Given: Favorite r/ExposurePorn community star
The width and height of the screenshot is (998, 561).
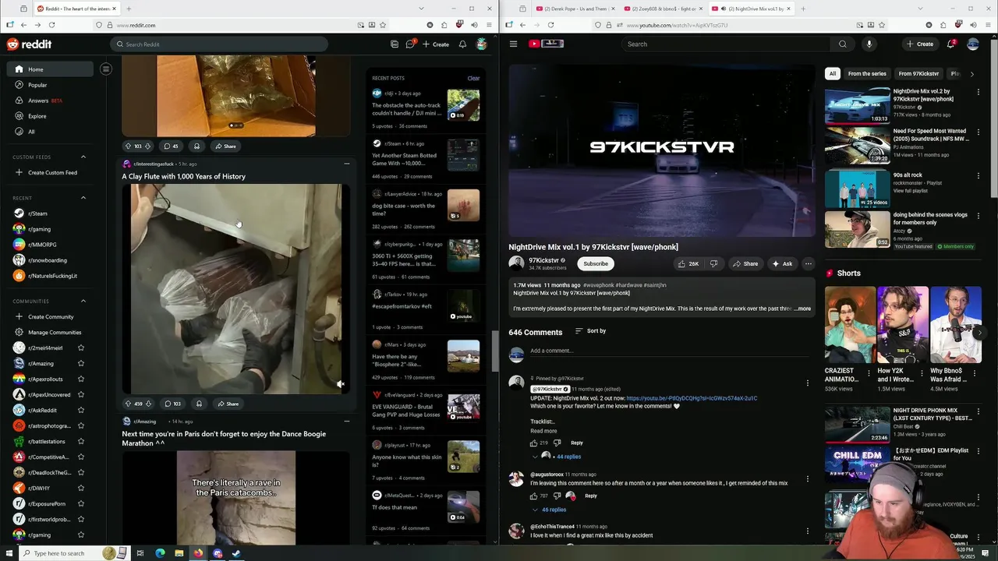Looking at the screenshot, I should pos(80,503).
